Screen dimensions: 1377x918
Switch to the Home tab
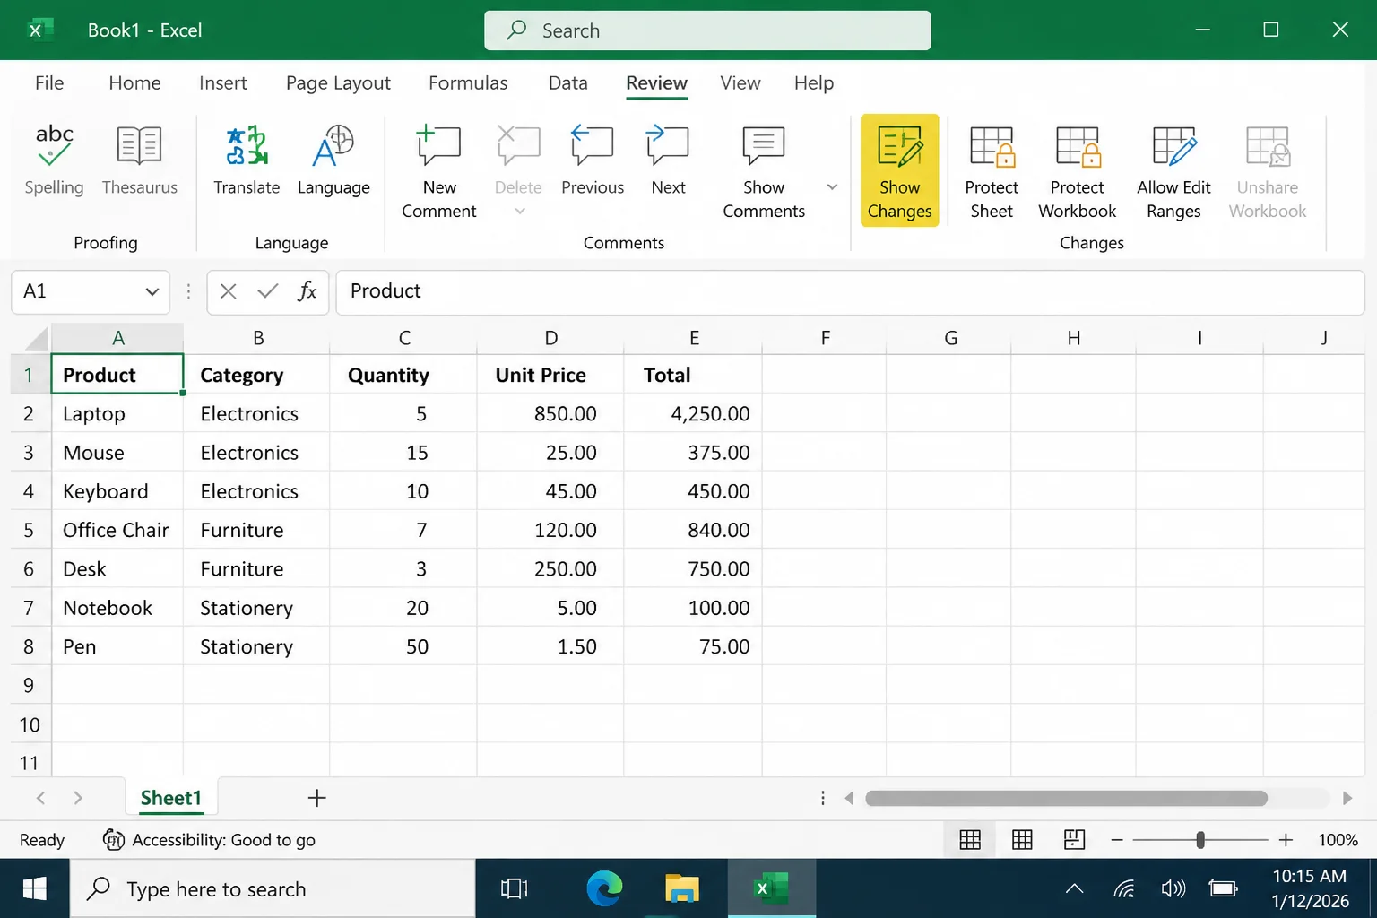coord(134,83)
